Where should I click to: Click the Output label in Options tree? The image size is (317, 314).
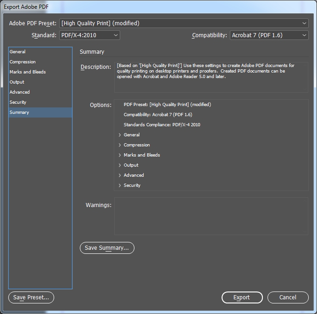(131, 165)
